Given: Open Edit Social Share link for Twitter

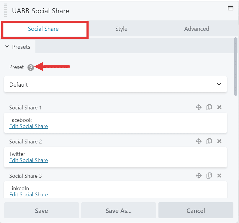Looking at the screenshot, I should [29, 160].
